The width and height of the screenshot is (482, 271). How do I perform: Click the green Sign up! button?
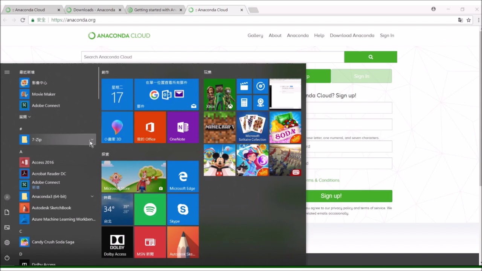[349, 196]
